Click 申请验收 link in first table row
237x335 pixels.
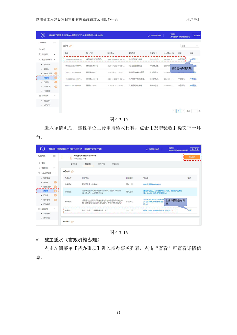[193, 59]
